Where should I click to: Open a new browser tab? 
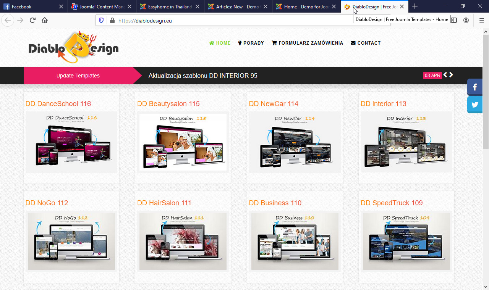tap(415, 6)
